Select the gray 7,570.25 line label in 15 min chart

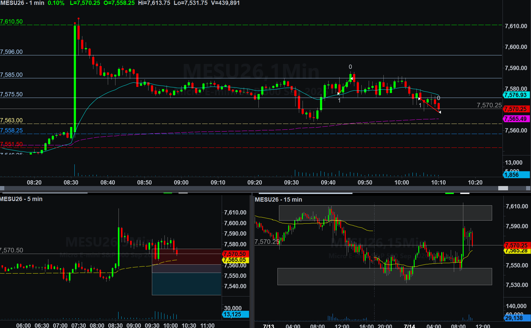[267, 242]
